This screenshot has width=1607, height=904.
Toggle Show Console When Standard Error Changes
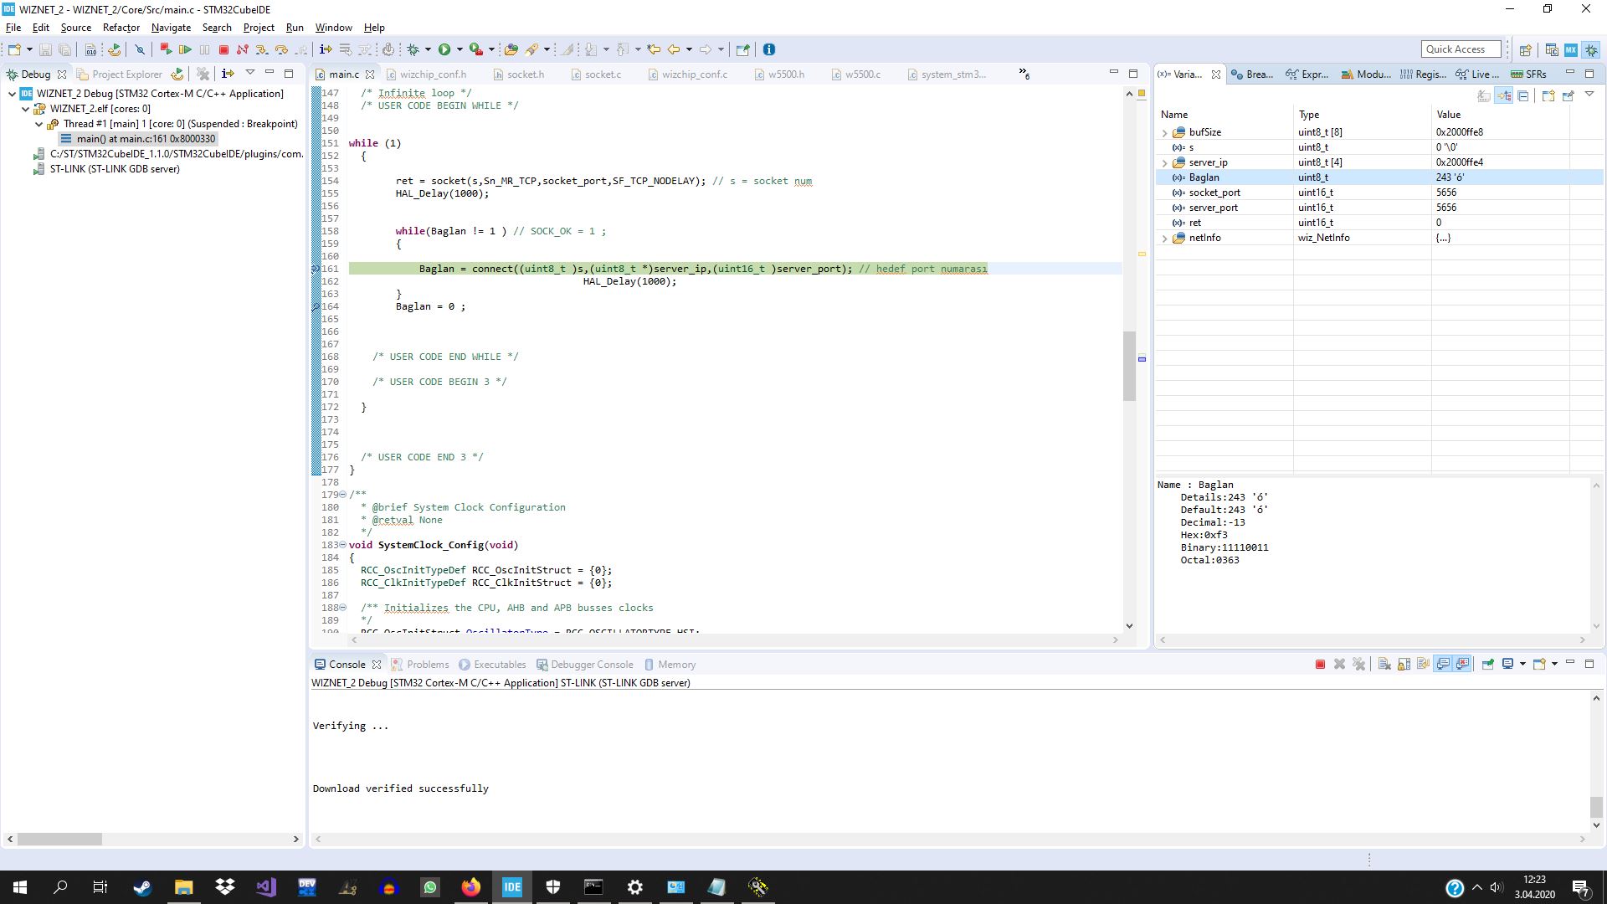(x=1462, y=665)
